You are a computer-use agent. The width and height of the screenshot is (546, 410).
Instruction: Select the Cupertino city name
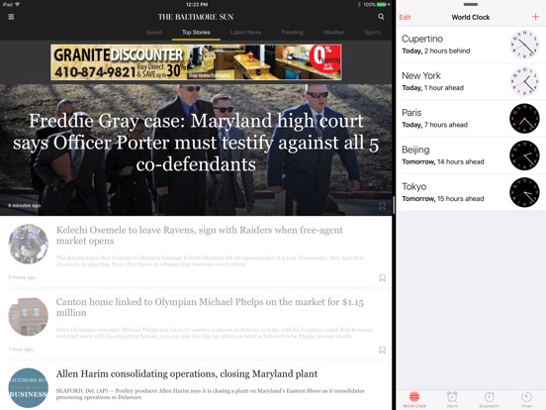click(x=422, y=39)
